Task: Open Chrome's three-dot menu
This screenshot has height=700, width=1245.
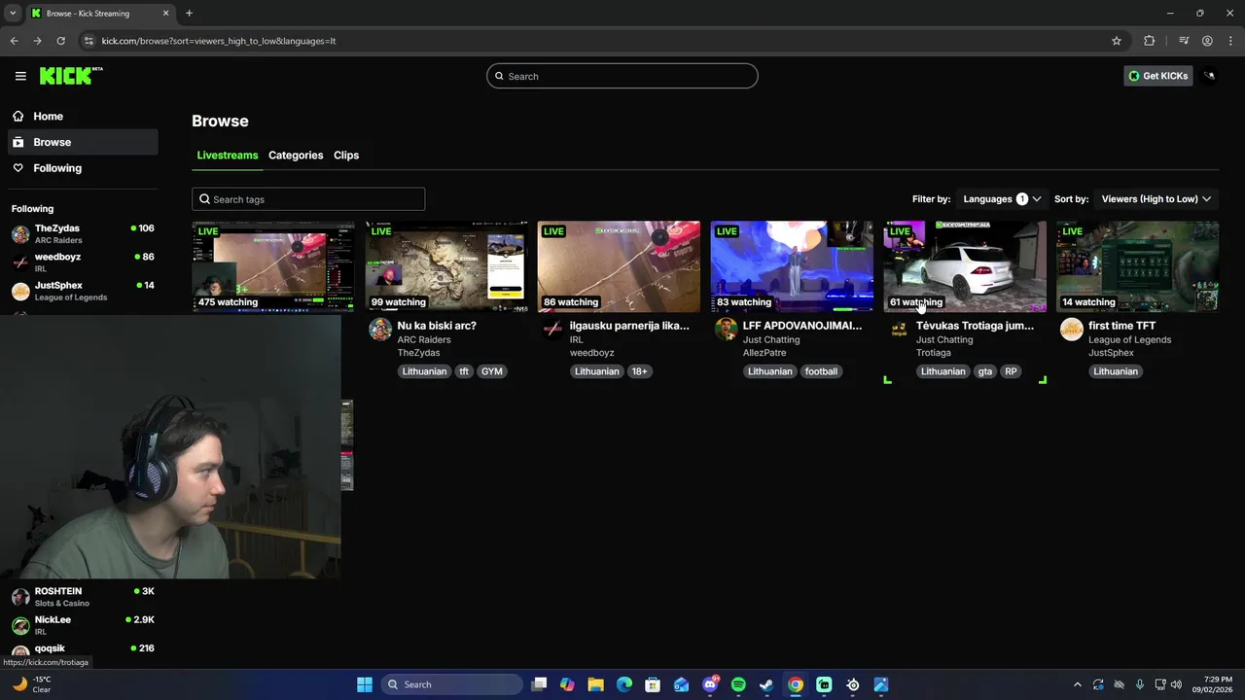Action: click(1230, 41)
